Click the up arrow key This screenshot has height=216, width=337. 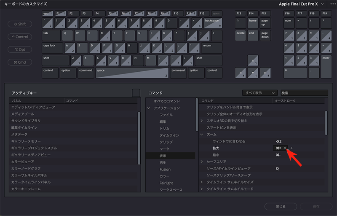click(253, 60)
